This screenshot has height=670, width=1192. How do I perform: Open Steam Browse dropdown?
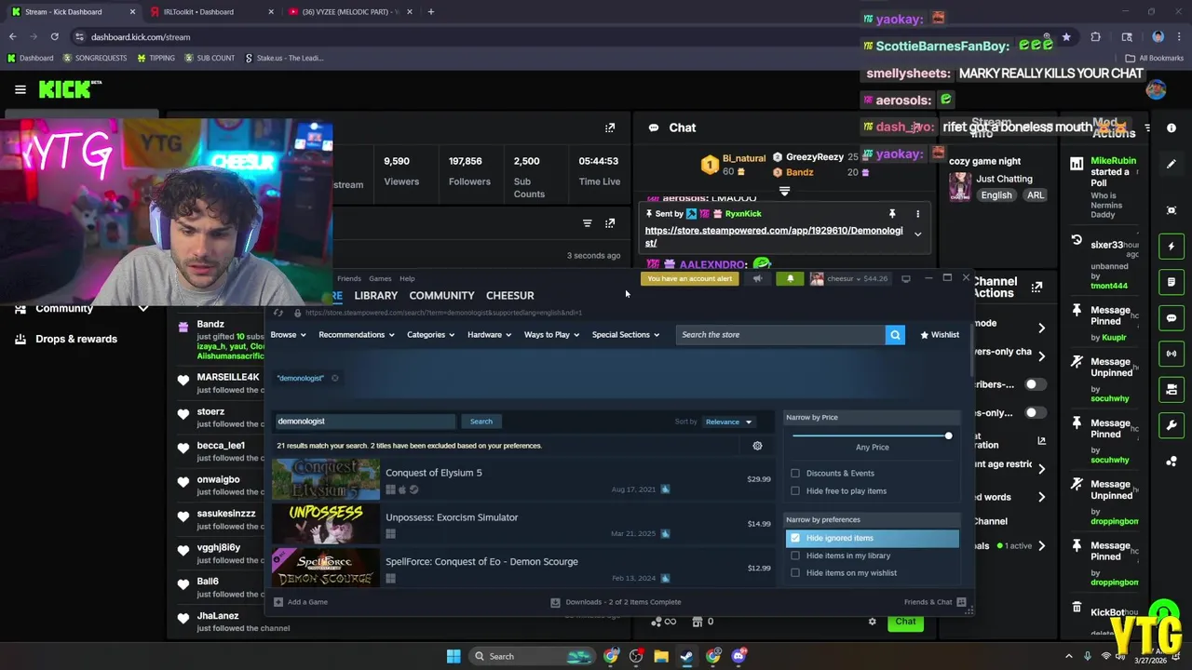tap(288, 335)
